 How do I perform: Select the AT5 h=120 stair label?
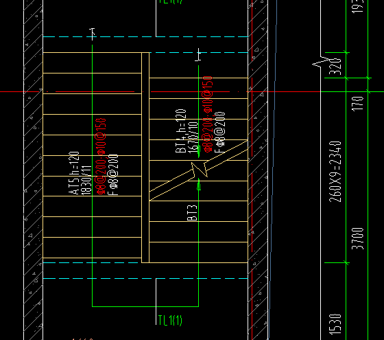click(75, 173)
